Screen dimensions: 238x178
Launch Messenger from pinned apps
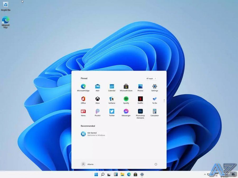click(126, 112)
